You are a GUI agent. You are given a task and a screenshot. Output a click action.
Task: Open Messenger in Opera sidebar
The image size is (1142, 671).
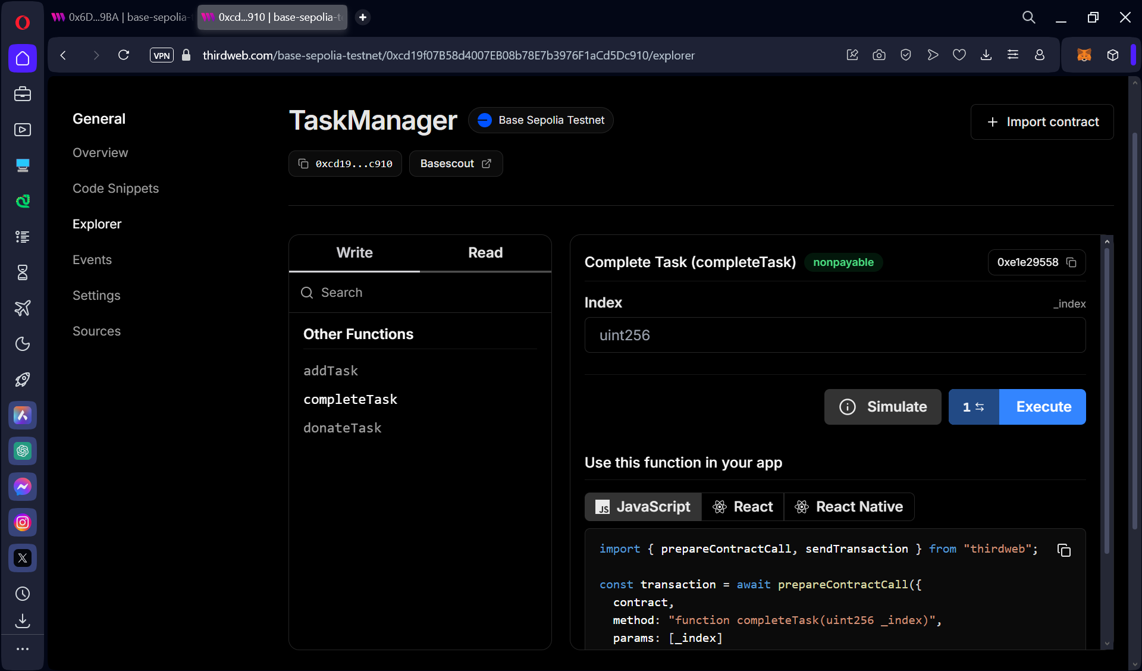[x=23, y=487]
